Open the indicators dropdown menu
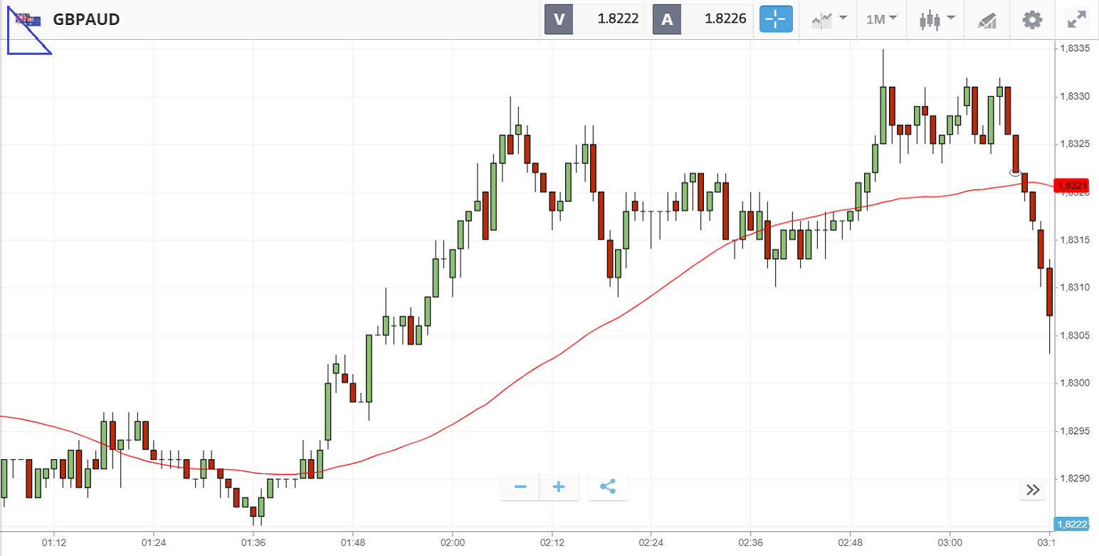 coord(829,19)
